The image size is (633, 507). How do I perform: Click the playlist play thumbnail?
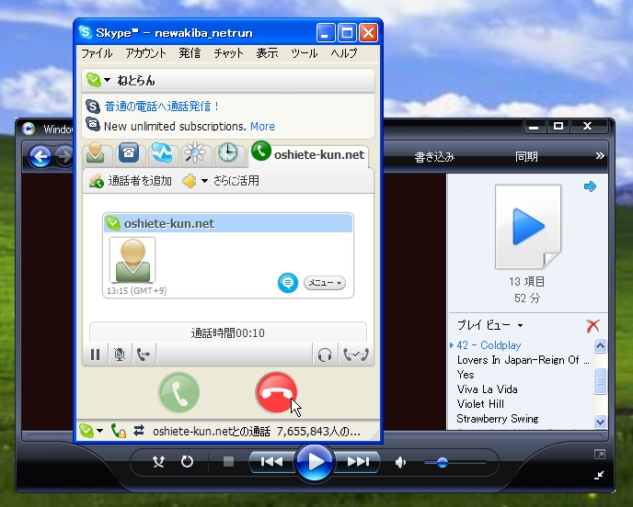pyautogui.click(x=528, y=227)
